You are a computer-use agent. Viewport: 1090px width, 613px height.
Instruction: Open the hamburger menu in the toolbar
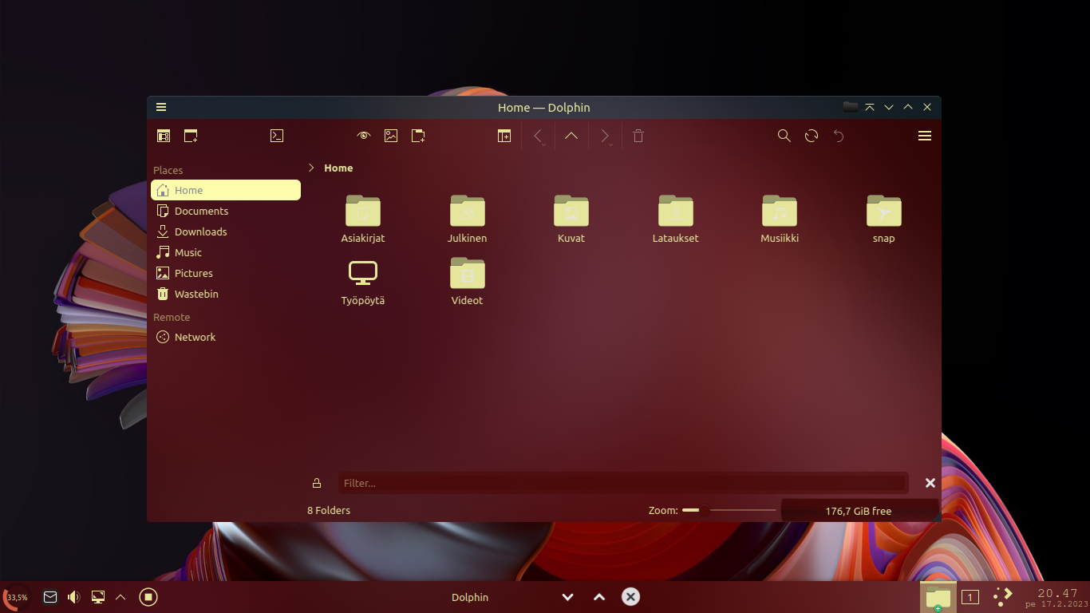click(925, 136)
